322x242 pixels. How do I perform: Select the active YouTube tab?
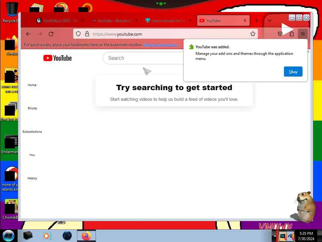point(223,20)
